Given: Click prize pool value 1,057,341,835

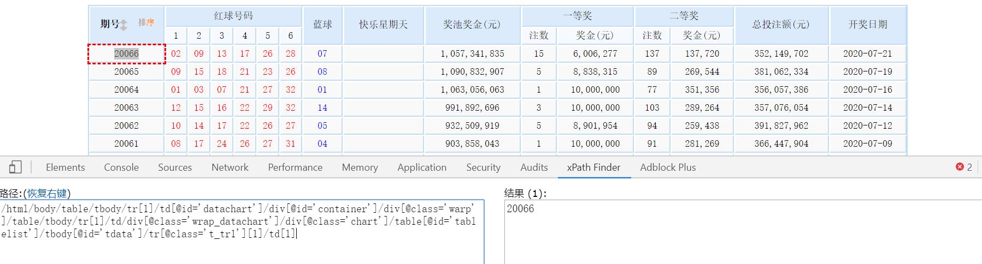Looking at the screenshot, I should pyautogui.click(x=472, y=53).
